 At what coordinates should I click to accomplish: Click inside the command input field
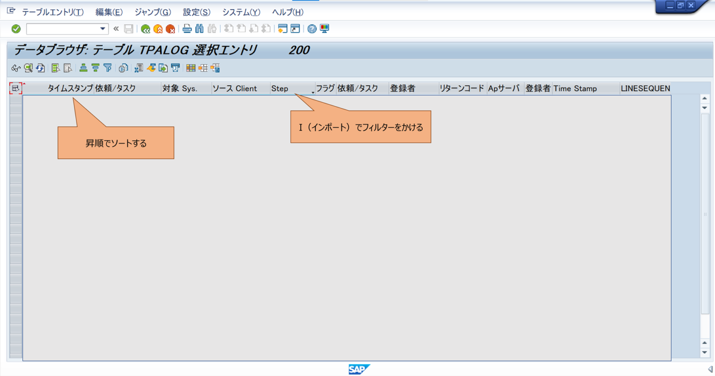point(63,28)
